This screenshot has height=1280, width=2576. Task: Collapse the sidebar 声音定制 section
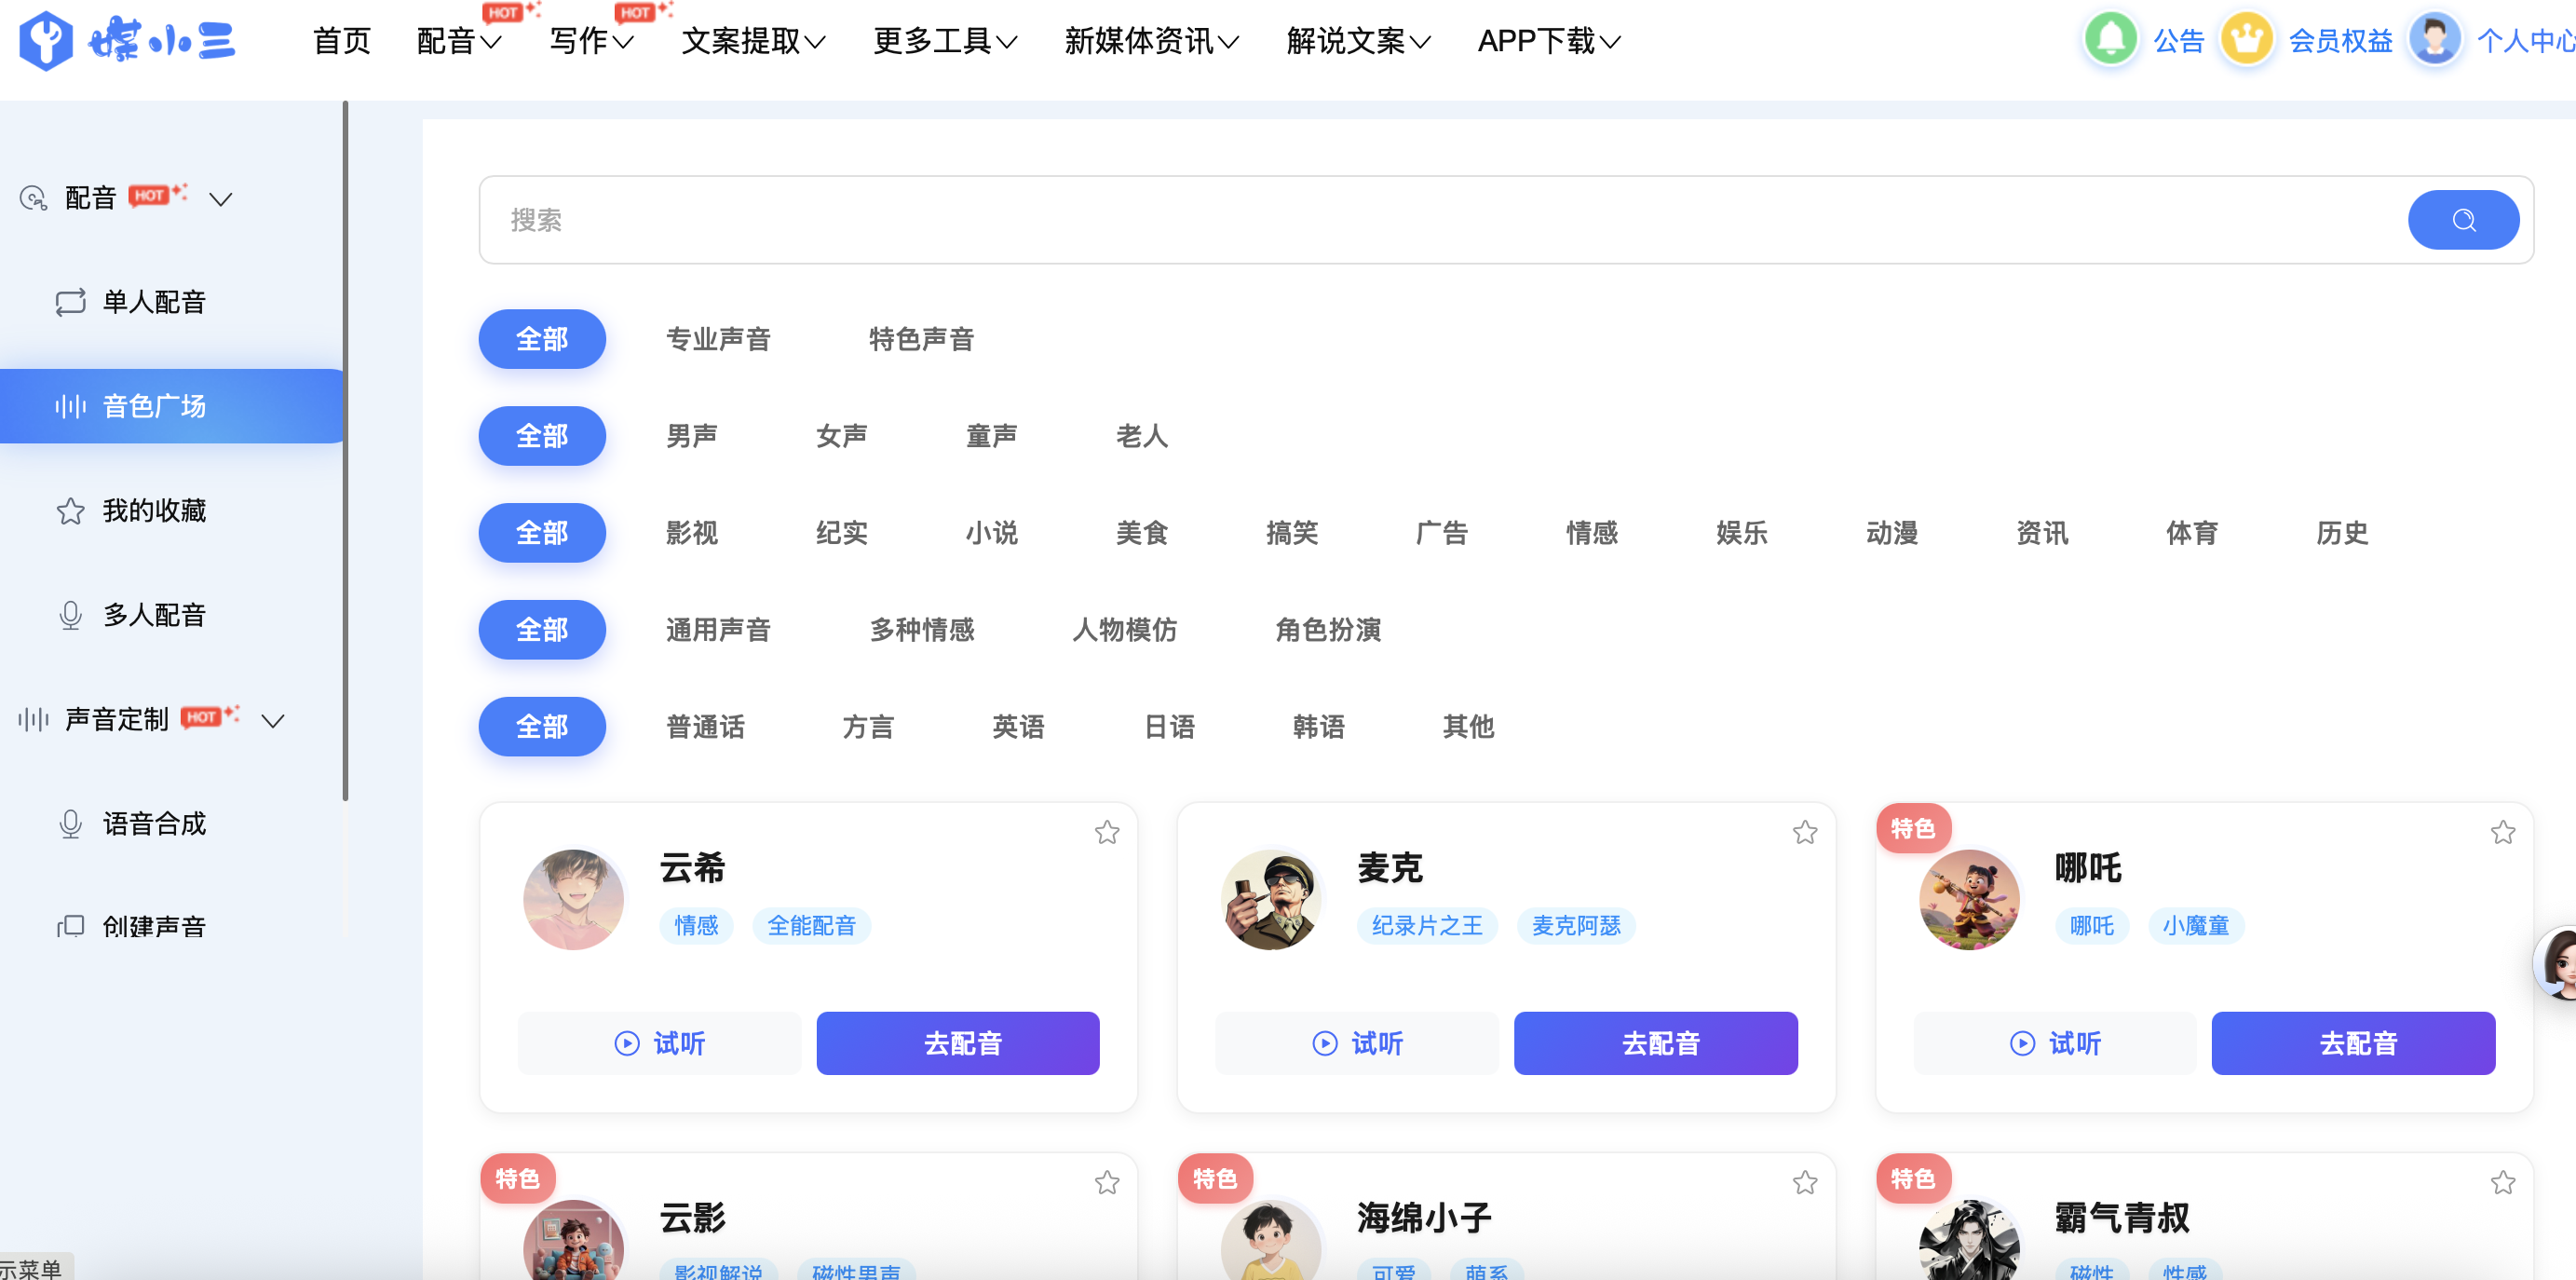coord(273,720)
